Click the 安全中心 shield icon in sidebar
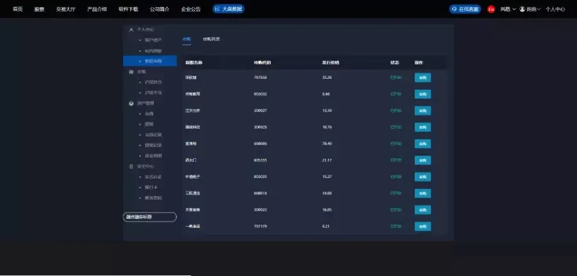The height and width of the screenshot is (276, 577). [131, 166]
